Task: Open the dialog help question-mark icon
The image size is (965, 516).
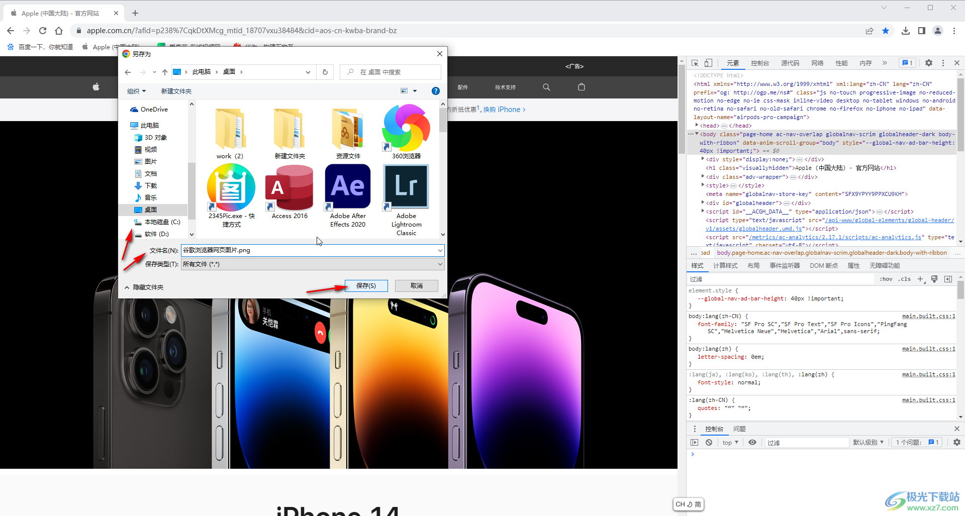Action: coord(436,91)
